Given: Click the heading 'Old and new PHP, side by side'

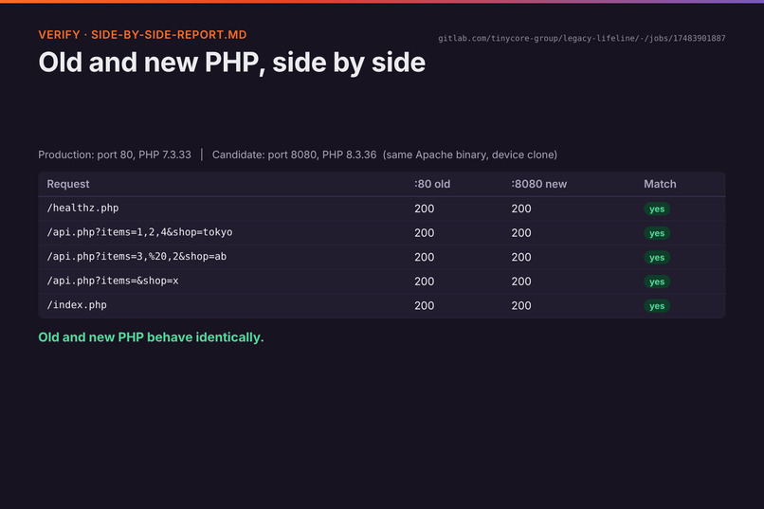Looking at the screenshot, I should tap(232, 63).
